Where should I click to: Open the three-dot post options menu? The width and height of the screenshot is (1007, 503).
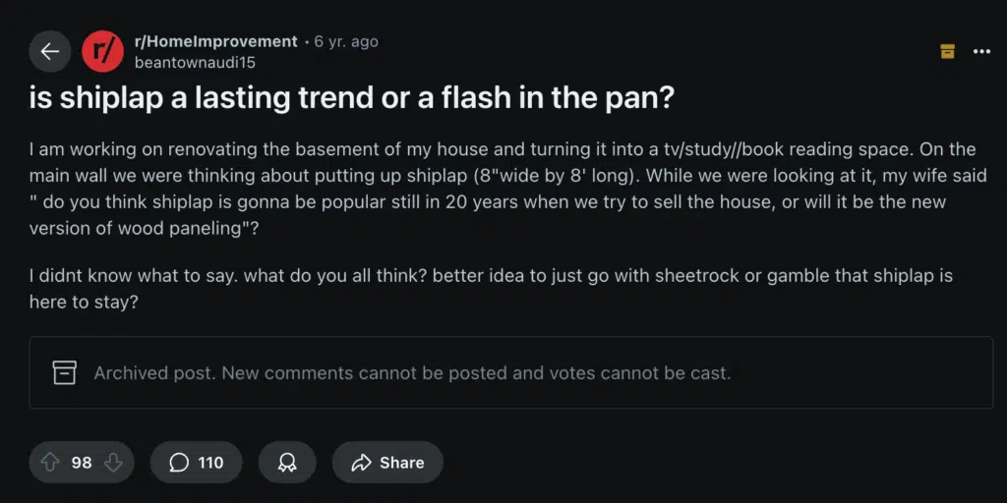pos(981,51)
